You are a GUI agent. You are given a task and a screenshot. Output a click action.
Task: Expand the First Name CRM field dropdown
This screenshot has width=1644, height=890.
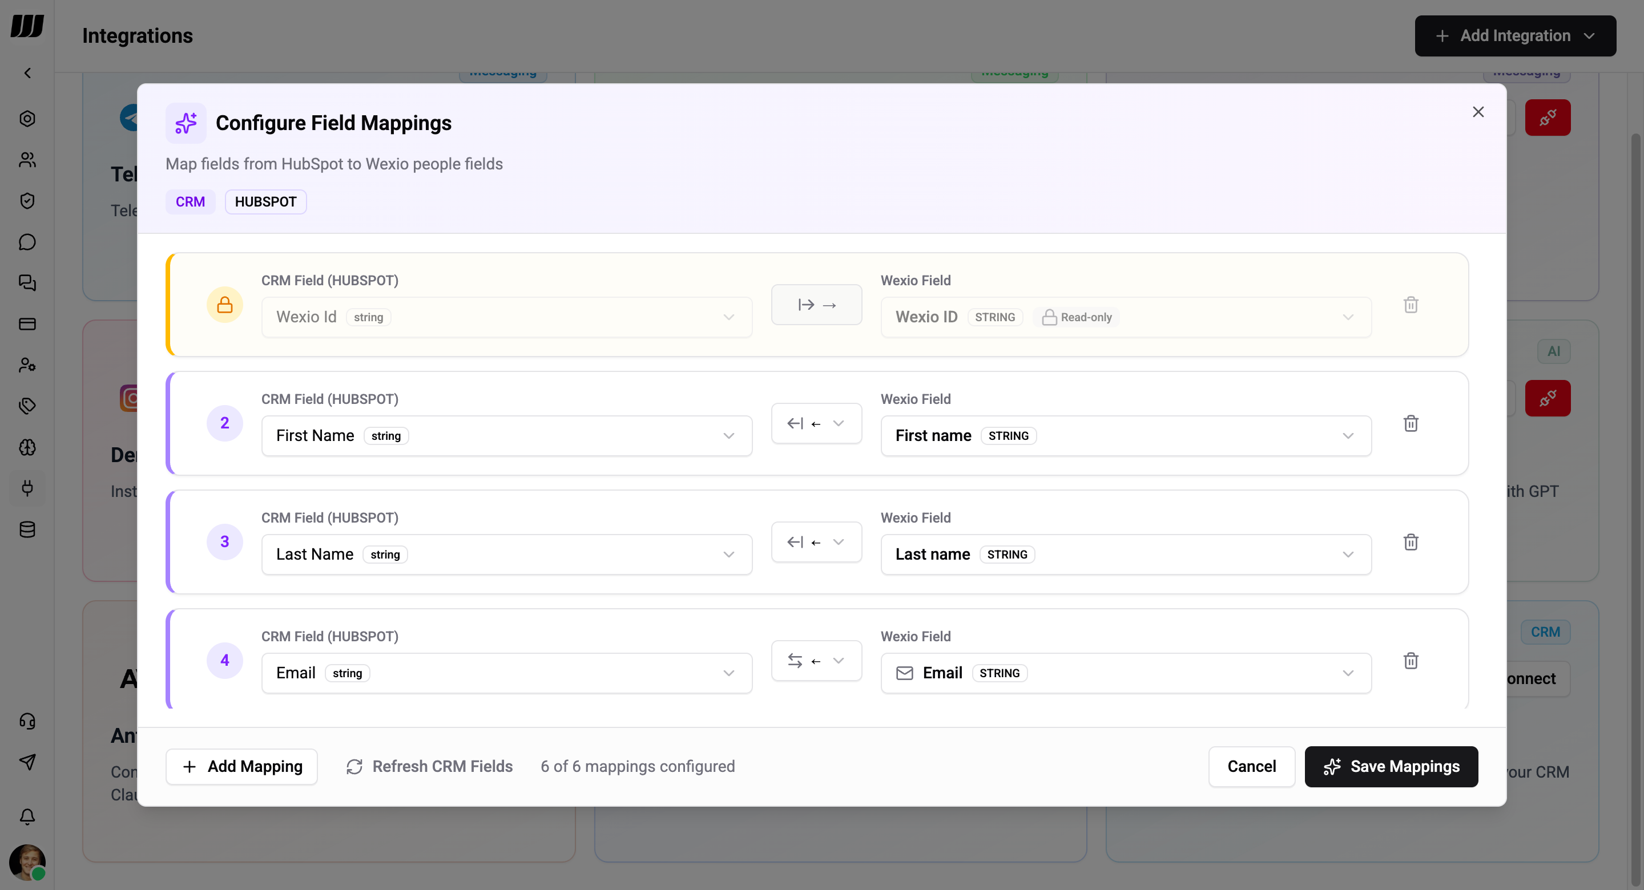(729, 435)
